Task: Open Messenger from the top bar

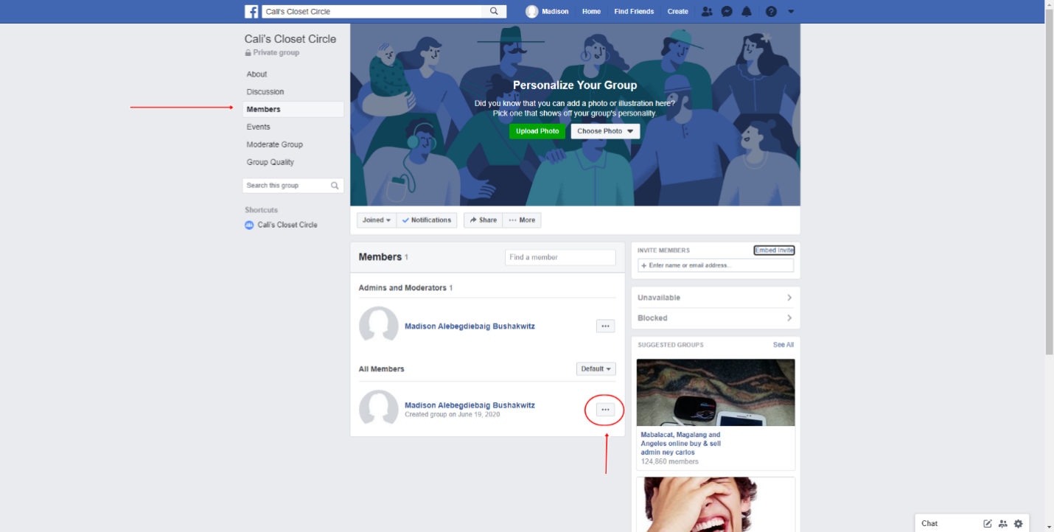Action: click(726, 11)
